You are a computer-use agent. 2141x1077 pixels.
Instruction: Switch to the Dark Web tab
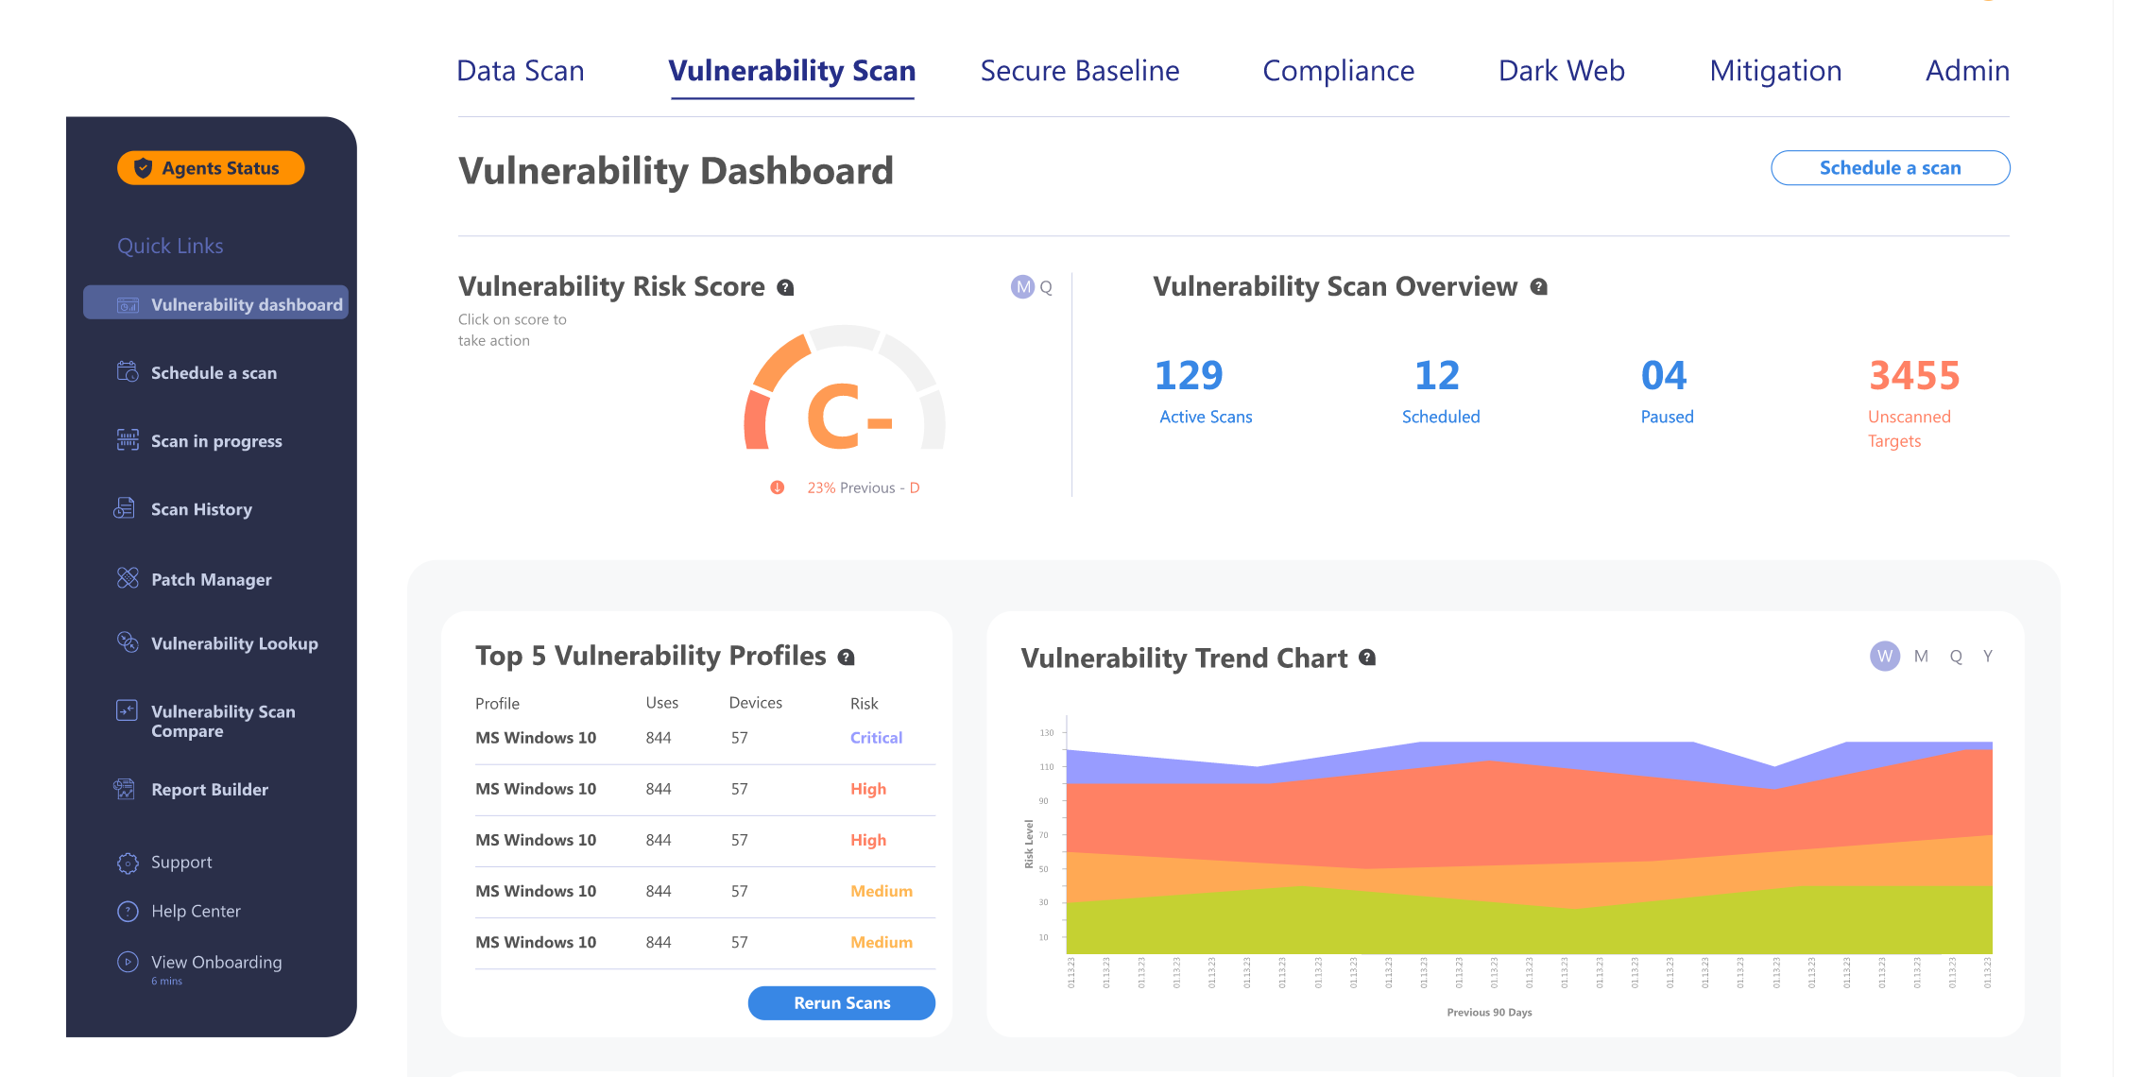(x=1561, y=71)
